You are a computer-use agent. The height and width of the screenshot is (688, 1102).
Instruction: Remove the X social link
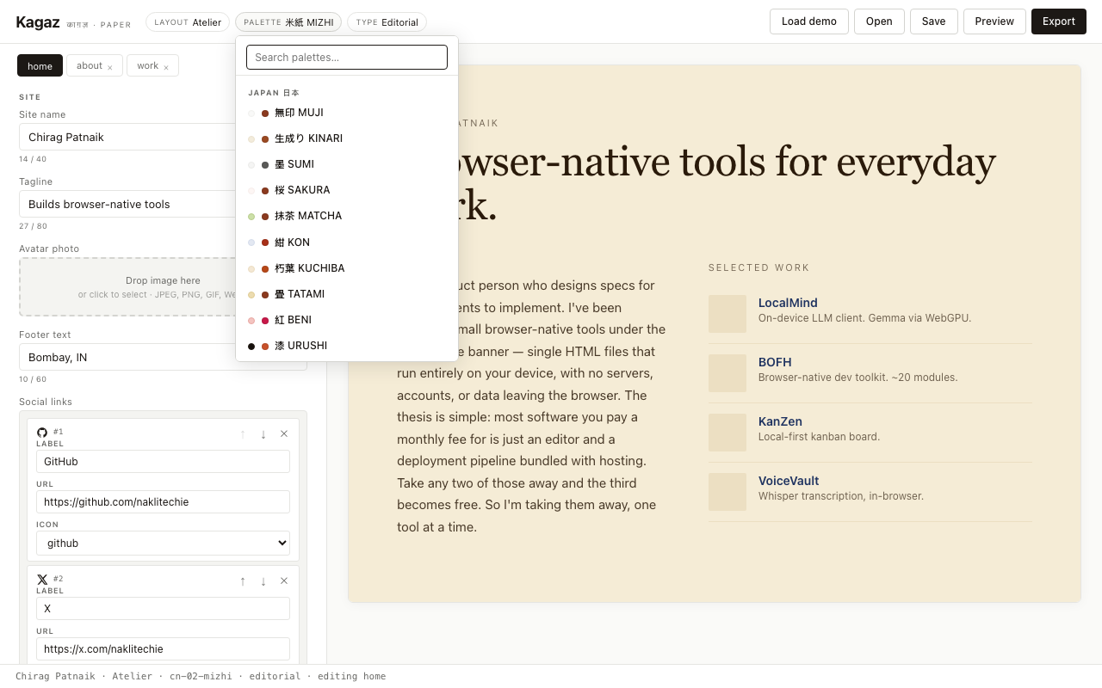(x=284, y=581)
